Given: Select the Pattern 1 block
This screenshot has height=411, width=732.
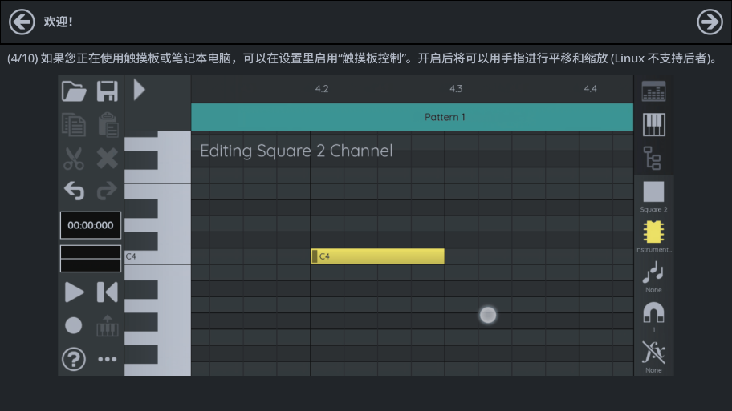Looking at the screenshot, I should [413, 117].
